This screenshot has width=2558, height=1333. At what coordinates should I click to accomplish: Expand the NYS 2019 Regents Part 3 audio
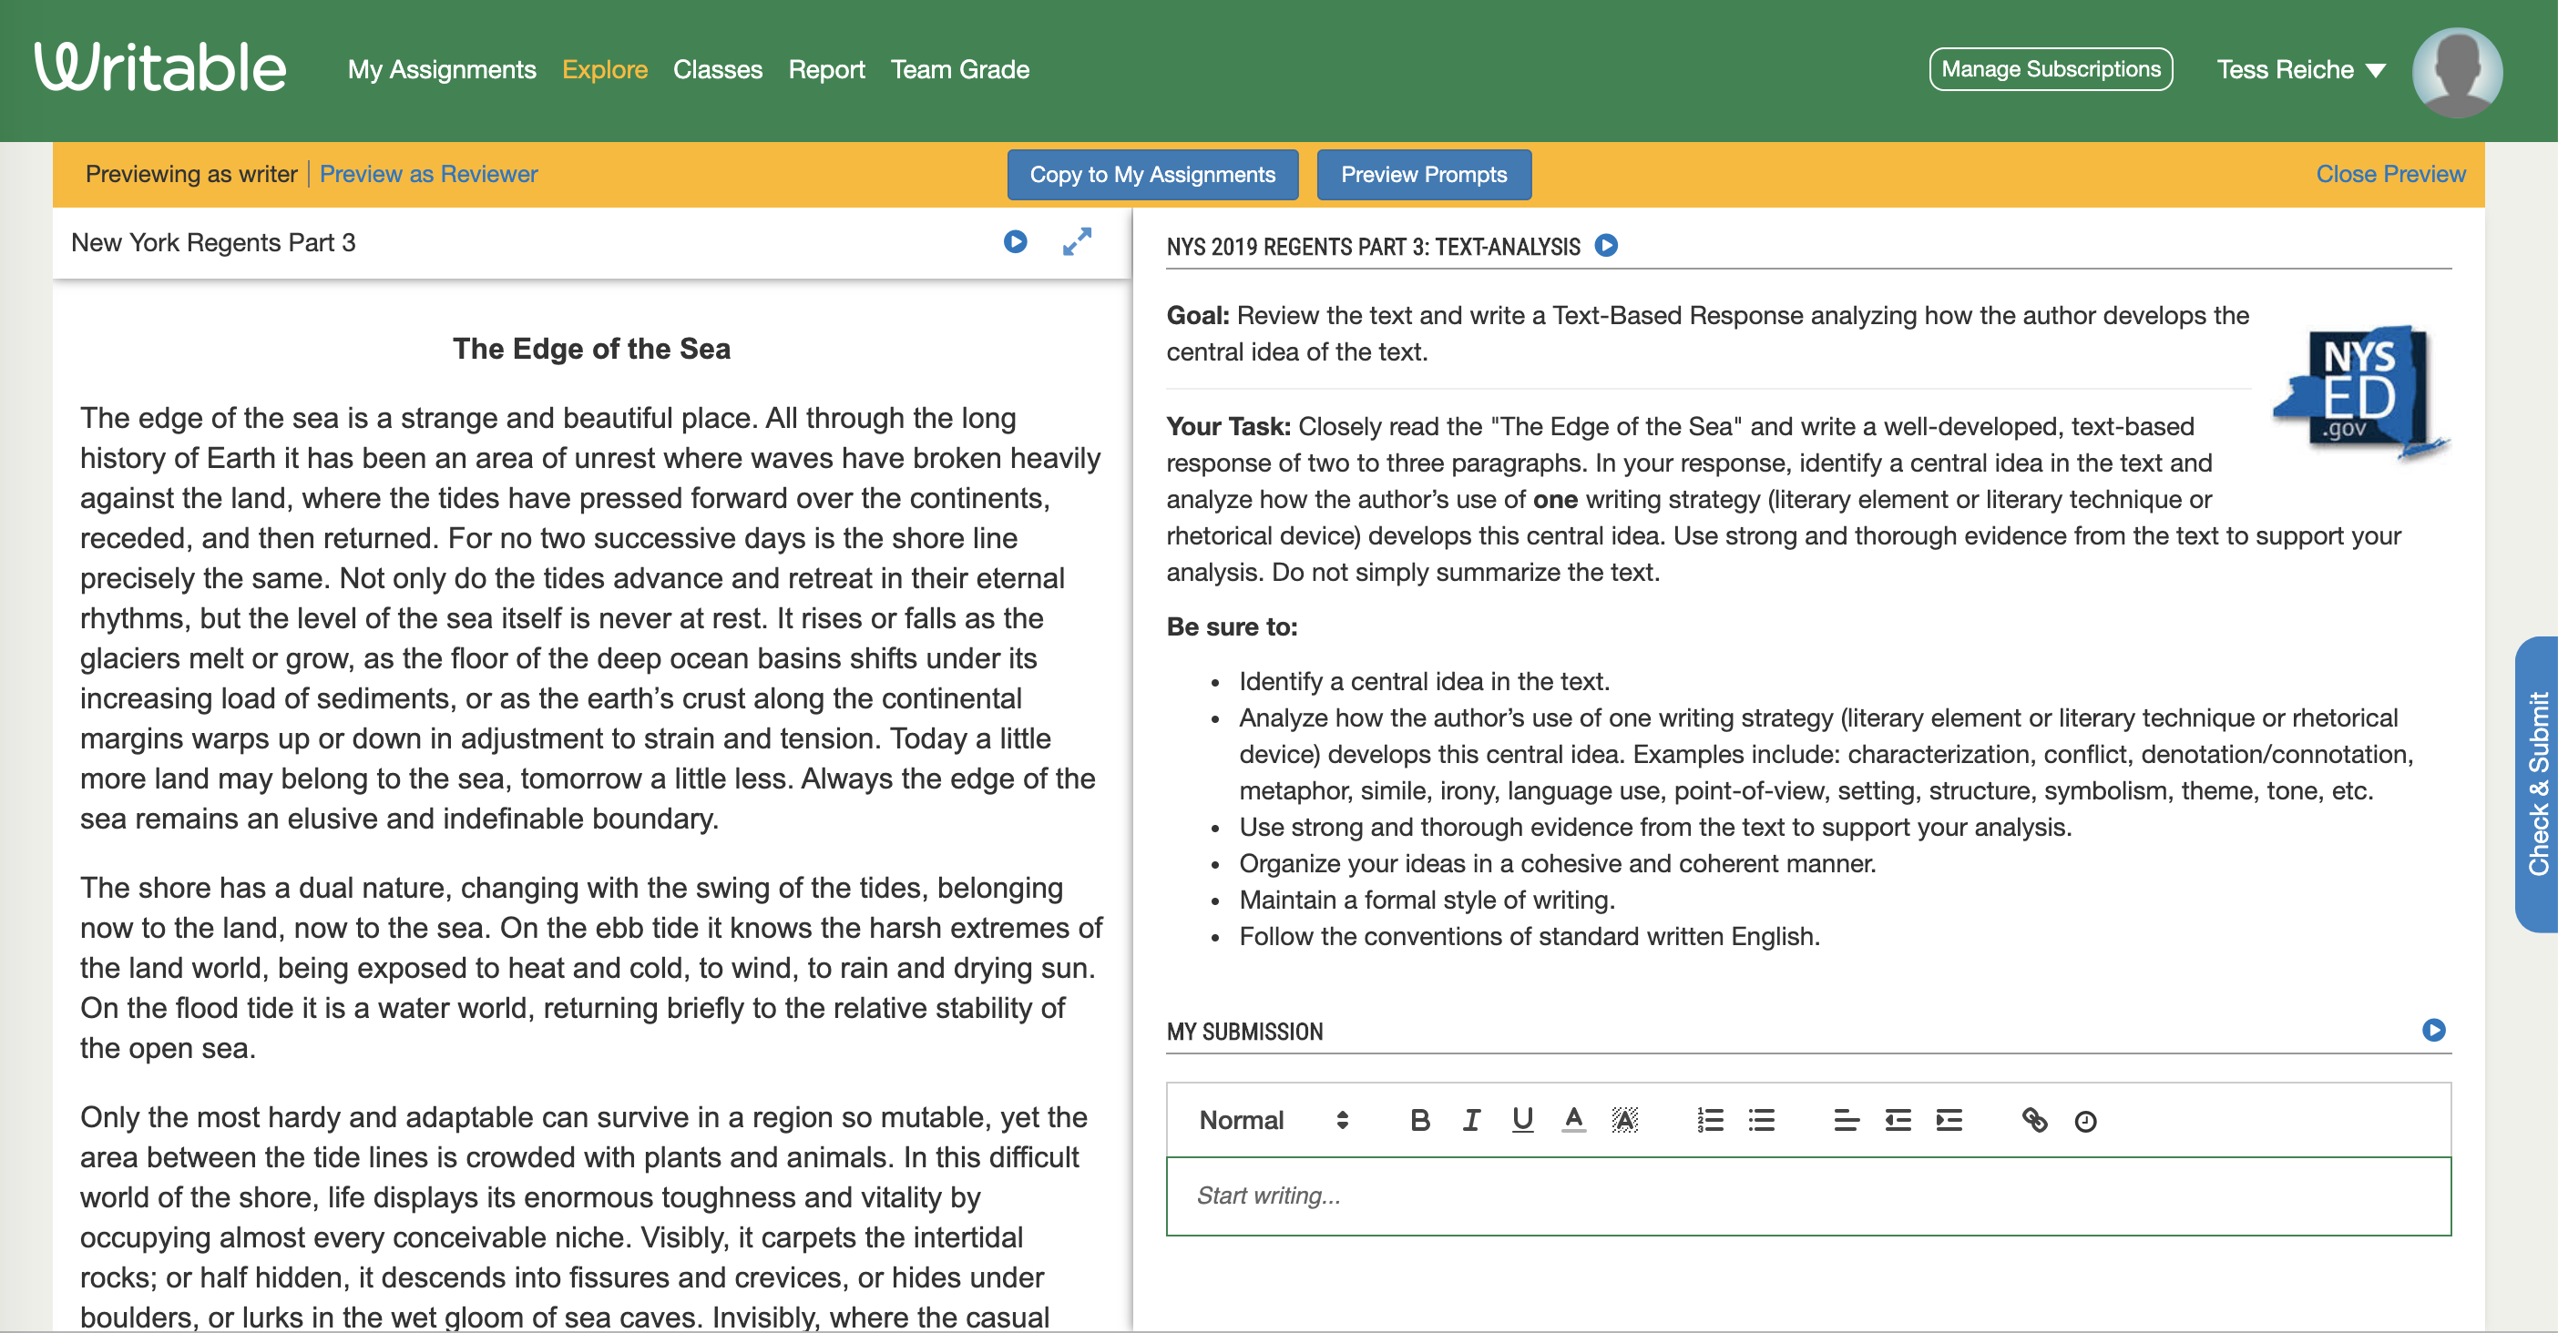pyautogui.click(x=1605, y=245)
